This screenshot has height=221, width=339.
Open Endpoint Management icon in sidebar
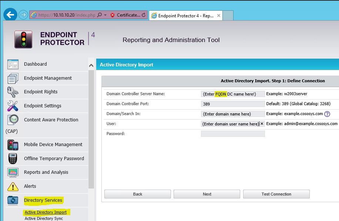(x=13, y=78)
